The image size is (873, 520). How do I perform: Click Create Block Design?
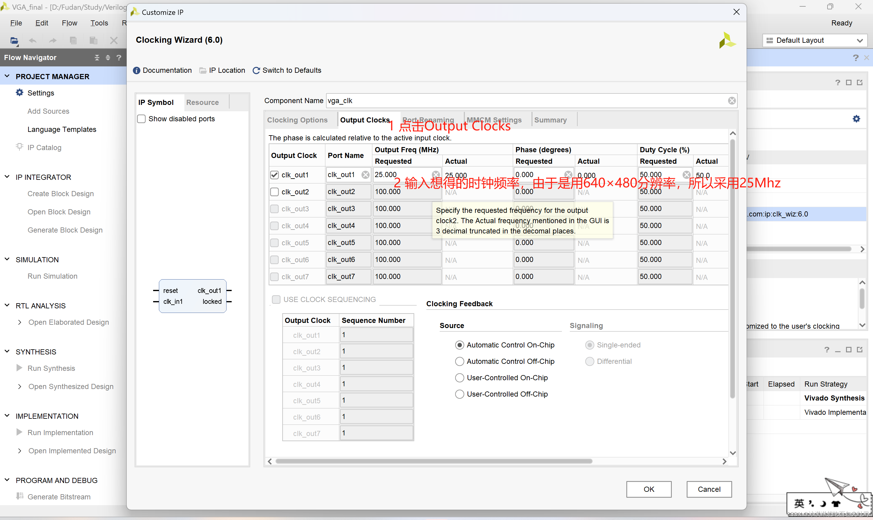click(x=61, y=193)
